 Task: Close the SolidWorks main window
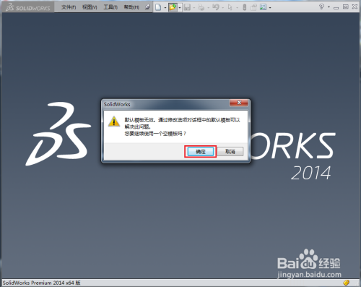pos(355,7)
